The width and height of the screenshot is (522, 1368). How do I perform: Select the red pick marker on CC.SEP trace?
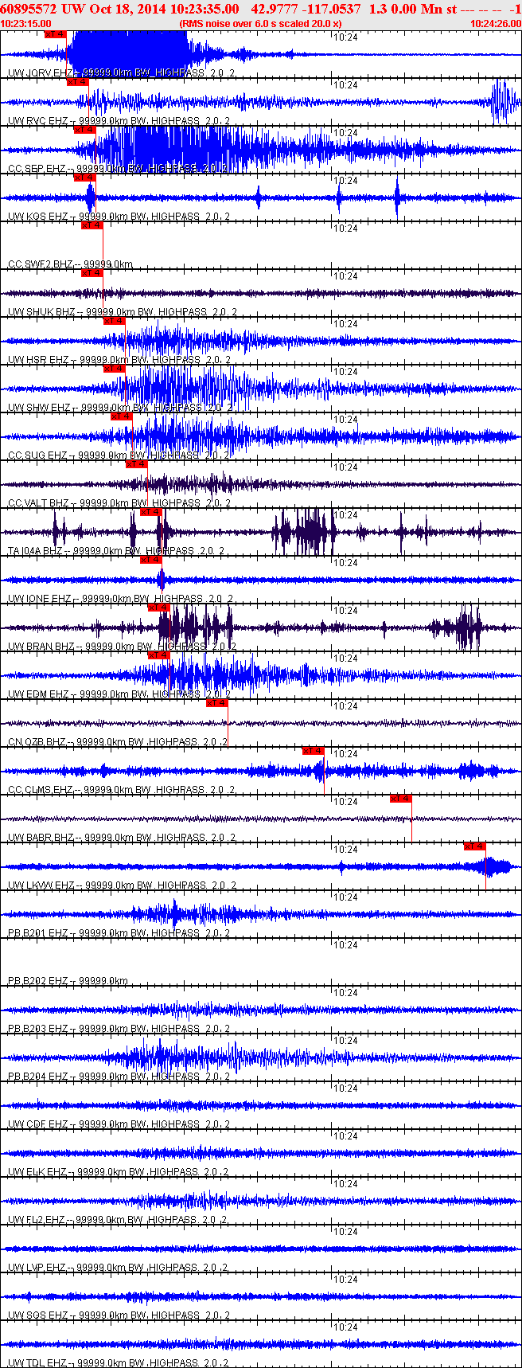[84, 130]
